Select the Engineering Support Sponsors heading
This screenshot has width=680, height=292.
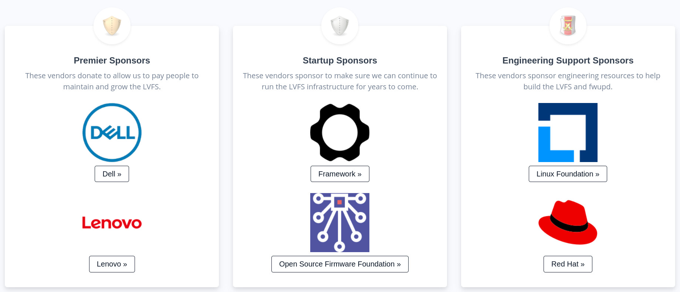568,61
